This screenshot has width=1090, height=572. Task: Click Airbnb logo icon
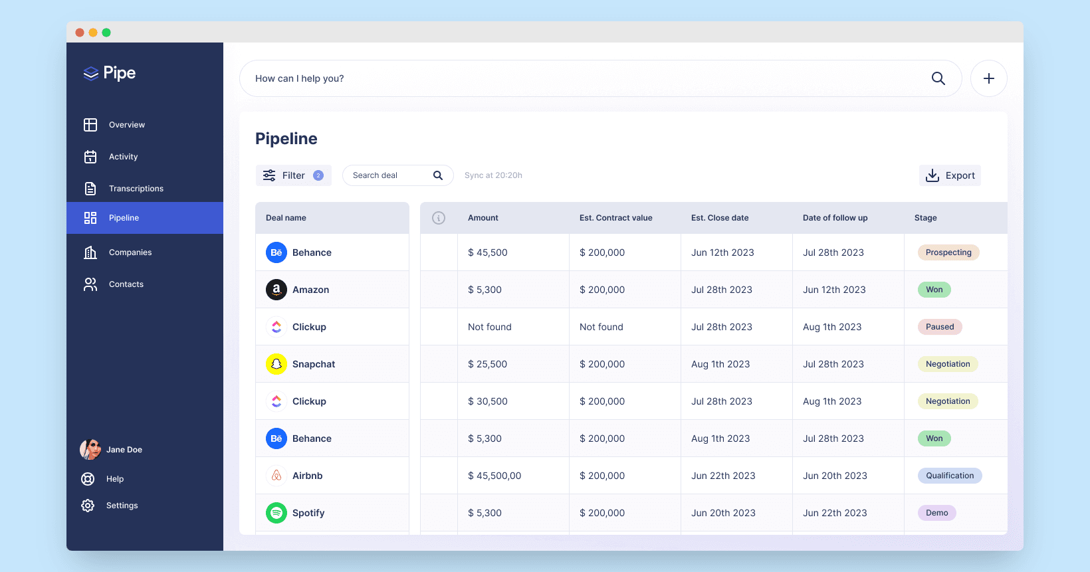(x=276, y=476)
